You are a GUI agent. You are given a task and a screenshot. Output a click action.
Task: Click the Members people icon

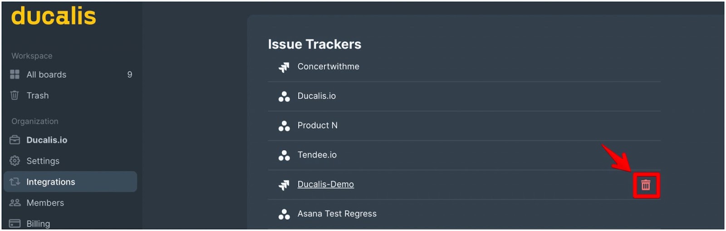(15, 202)
